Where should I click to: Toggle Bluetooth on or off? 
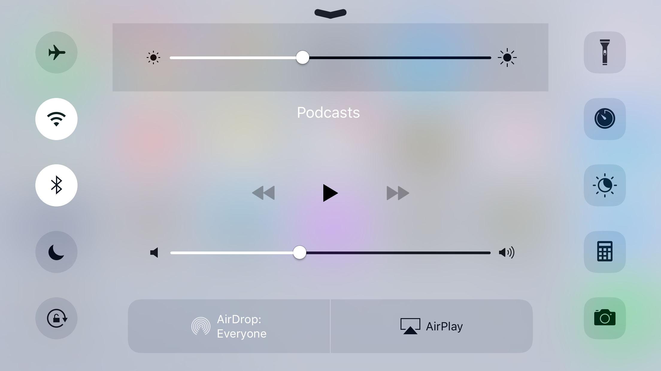tap(56, 185)
